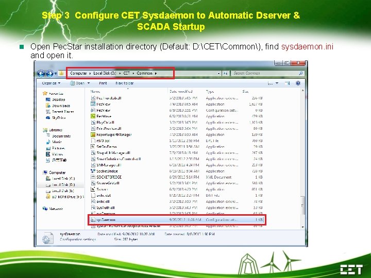Click the PecView configuration settings file icon

pos(93,110)
